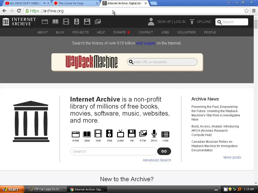Viewport: 258px width, 193px height.
Task: Click the security shield tray icon
Action: pos(230,189)
